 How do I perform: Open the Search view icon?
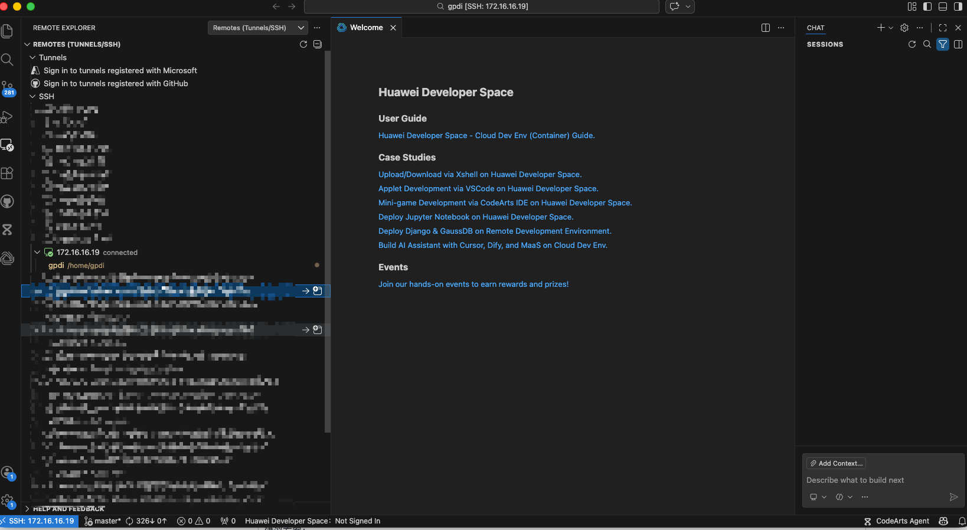[x=8, y=60]
